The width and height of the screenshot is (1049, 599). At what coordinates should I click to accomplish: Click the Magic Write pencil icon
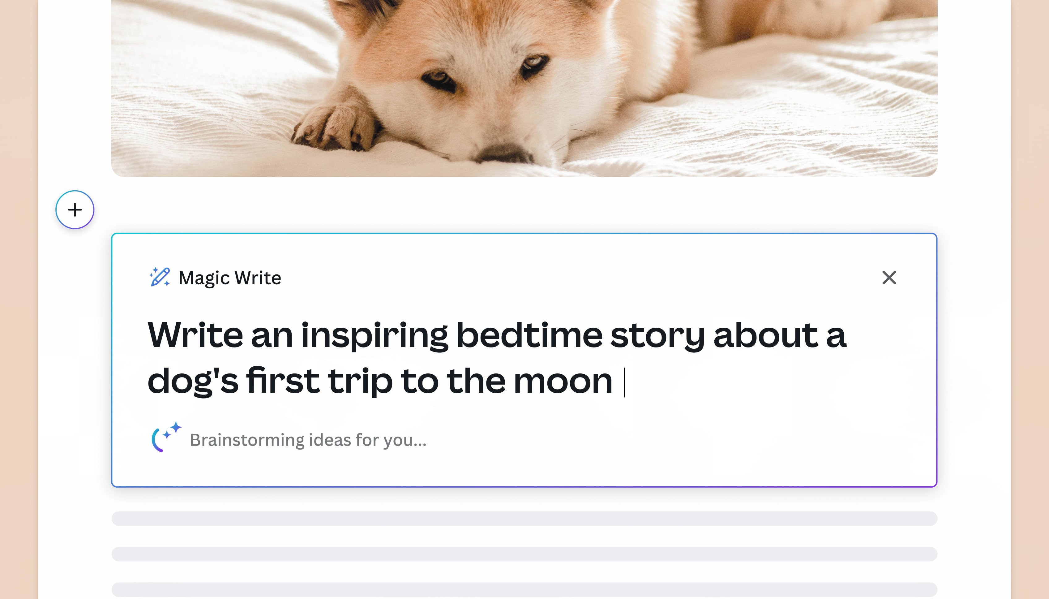pyautogui.click(x=160, y=277)
